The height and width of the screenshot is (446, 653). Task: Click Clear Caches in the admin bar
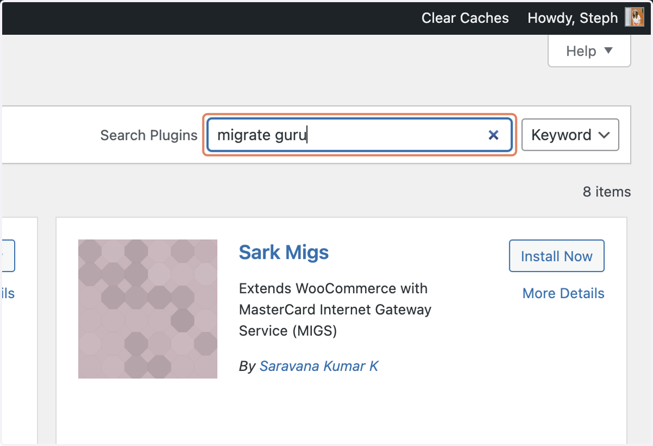pos(465,18)
